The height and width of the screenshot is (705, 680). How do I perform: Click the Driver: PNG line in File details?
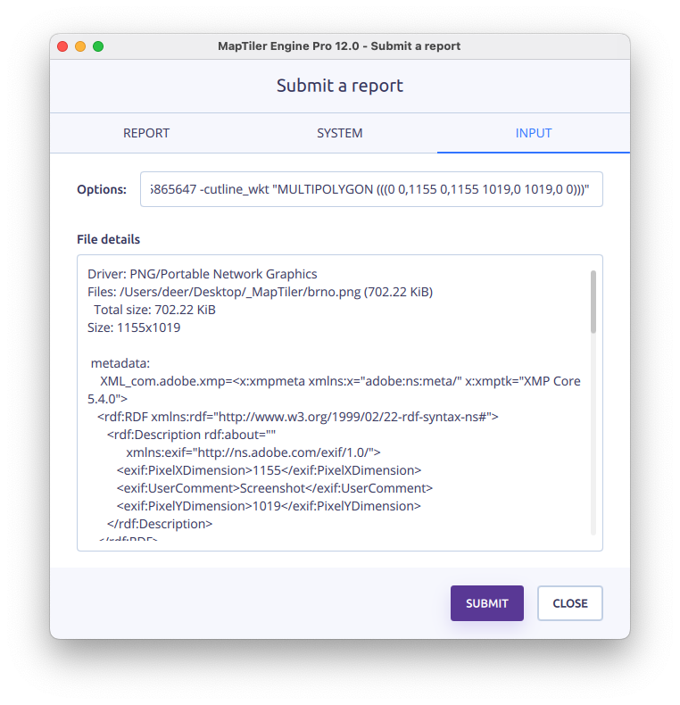point(203,274)
